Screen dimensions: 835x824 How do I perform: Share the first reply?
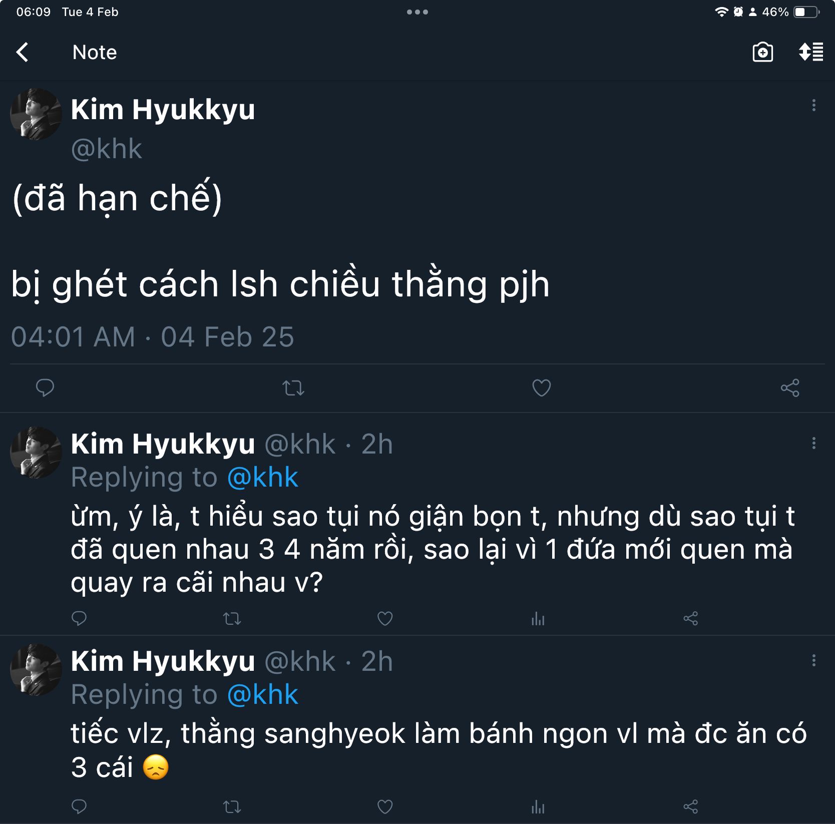(x=690, y=619)
